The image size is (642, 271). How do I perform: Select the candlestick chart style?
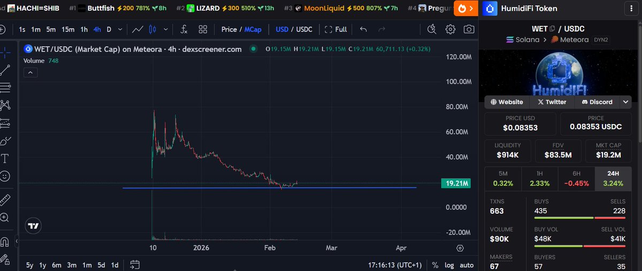152,29
